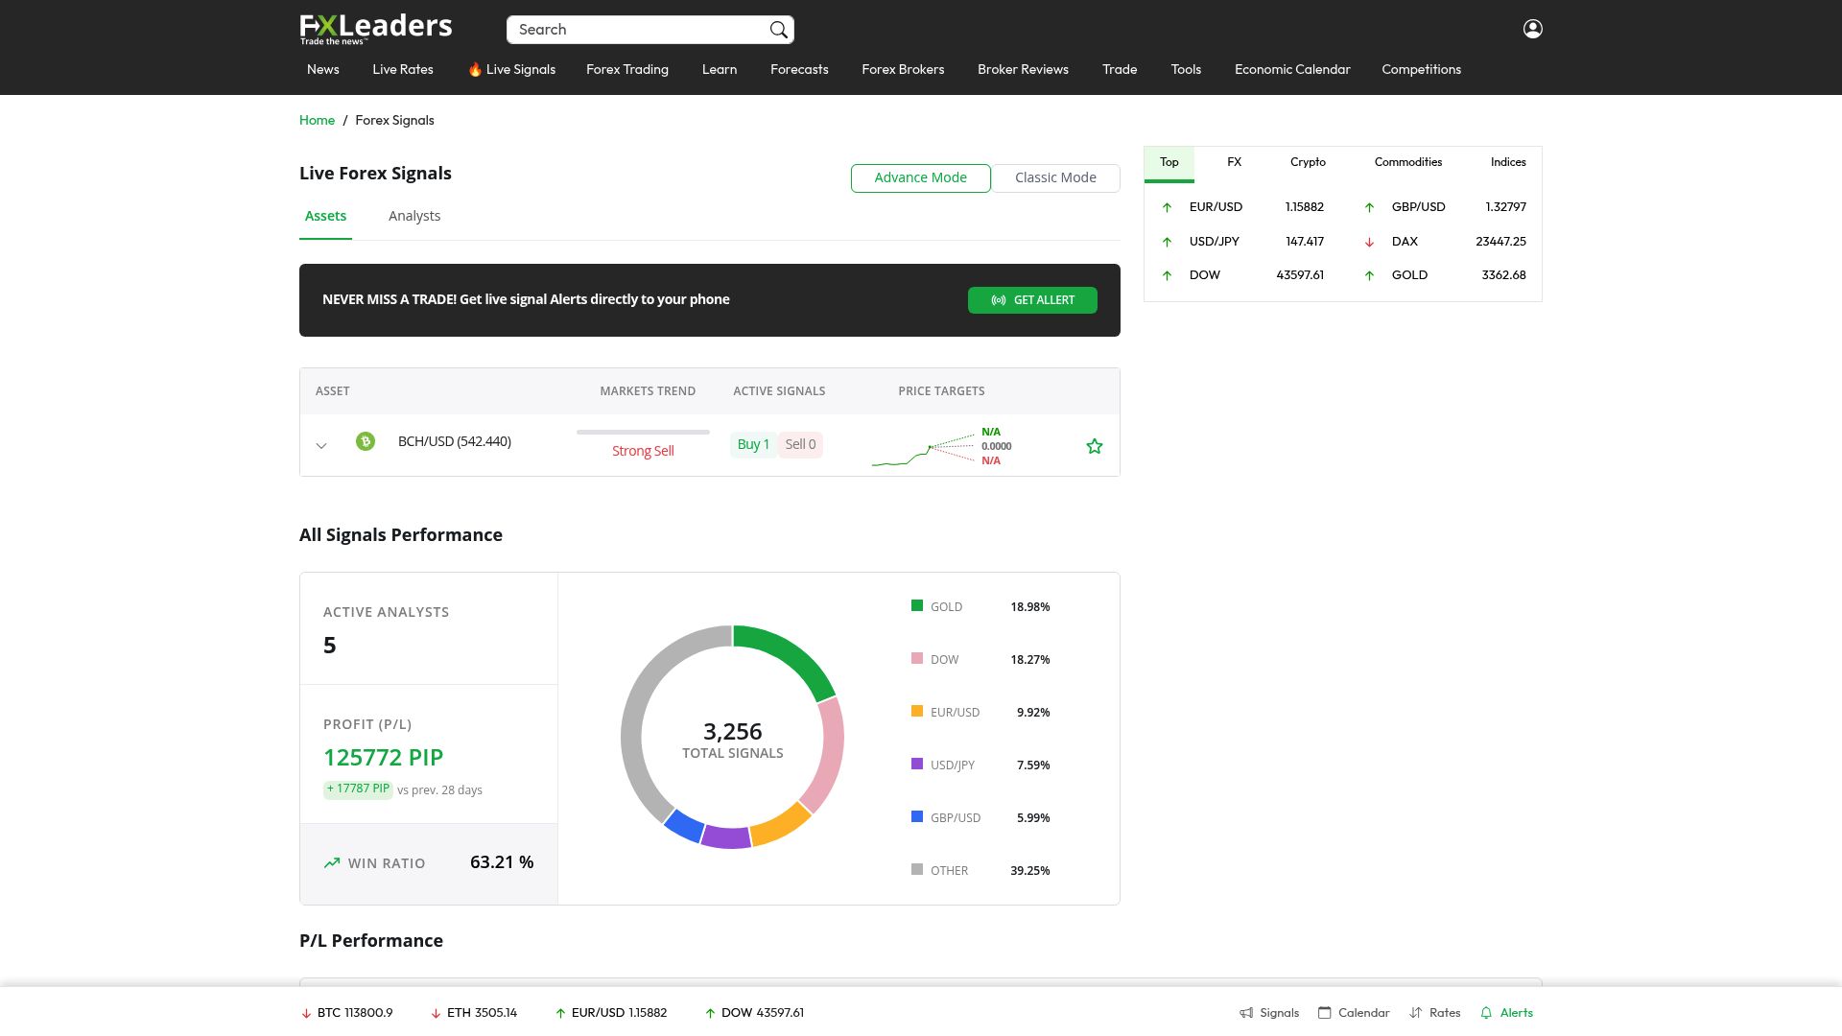Image resolution: width=1842 pixels, height=1036 pixels.
Task: Select the Indices rates tab
Action: 1508,163
